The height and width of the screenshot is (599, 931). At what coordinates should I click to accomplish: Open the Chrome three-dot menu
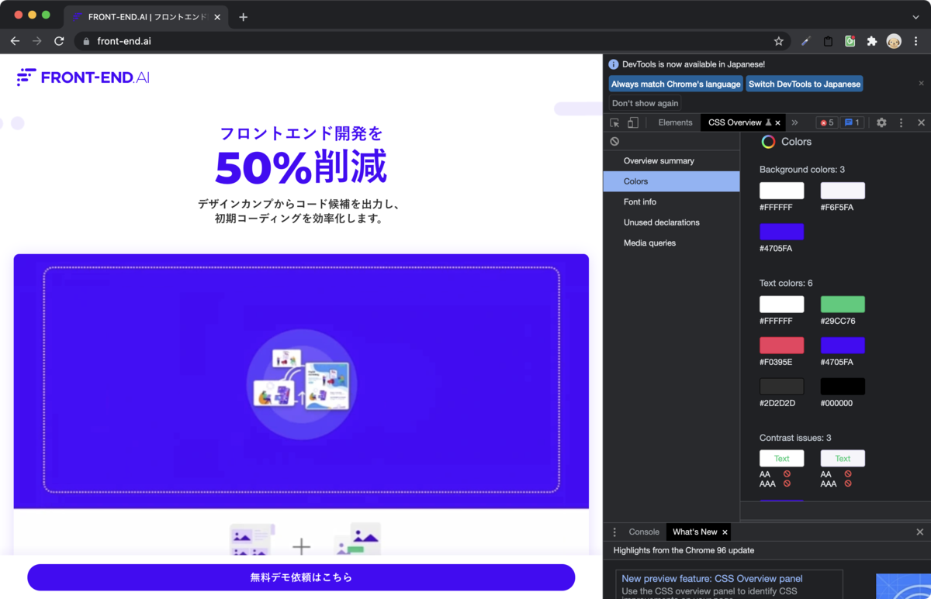tap(915, 41)
